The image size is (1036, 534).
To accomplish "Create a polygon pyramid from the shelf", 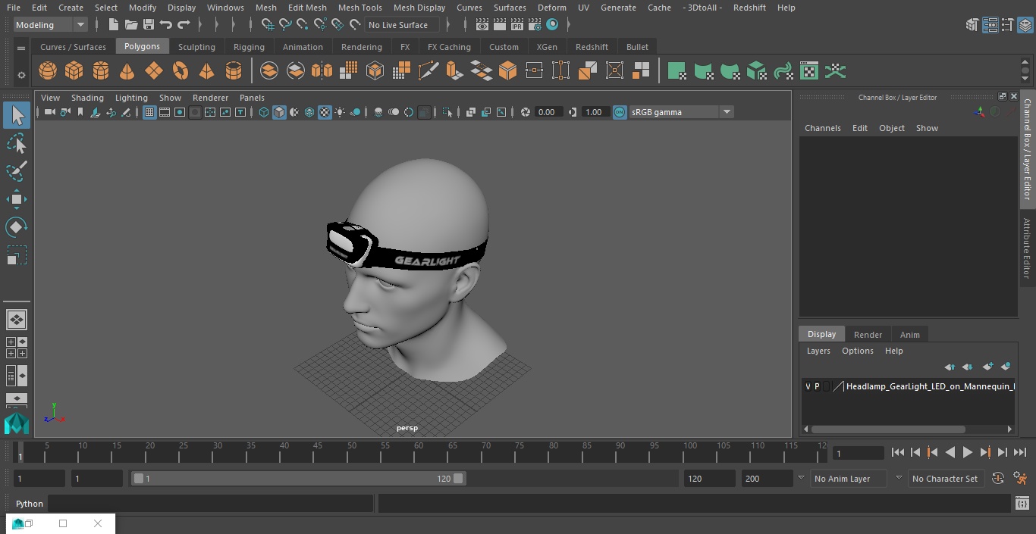I will (206, 71).
